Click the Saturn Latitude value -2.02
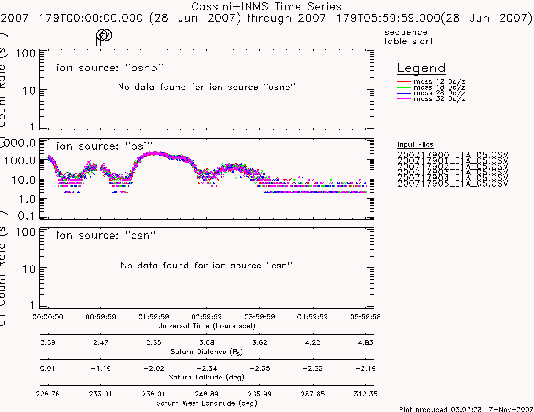534x412 pixels. coord(154,369)
